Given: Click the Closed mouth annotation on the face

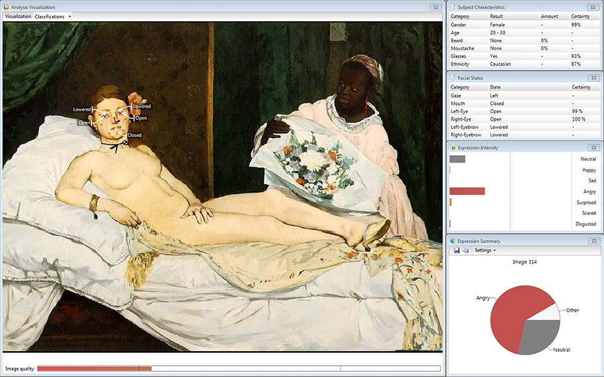Looking at the screenshot, I should (134, 135).
